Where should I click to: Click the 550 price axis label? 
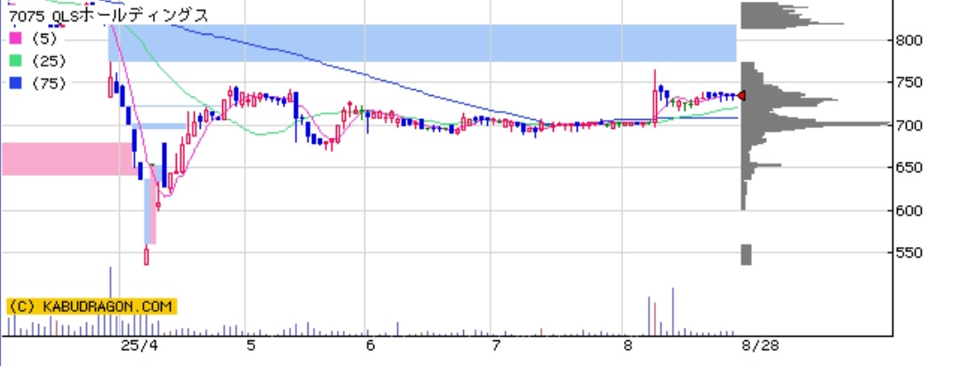click(909, 253)
